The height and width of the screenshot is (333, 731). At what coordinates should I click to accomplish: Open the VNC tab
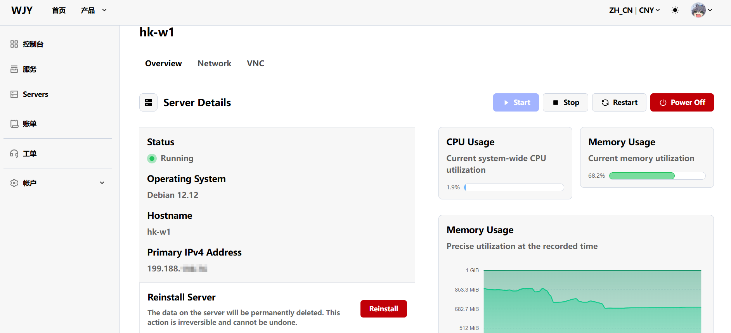click(255, 64)
